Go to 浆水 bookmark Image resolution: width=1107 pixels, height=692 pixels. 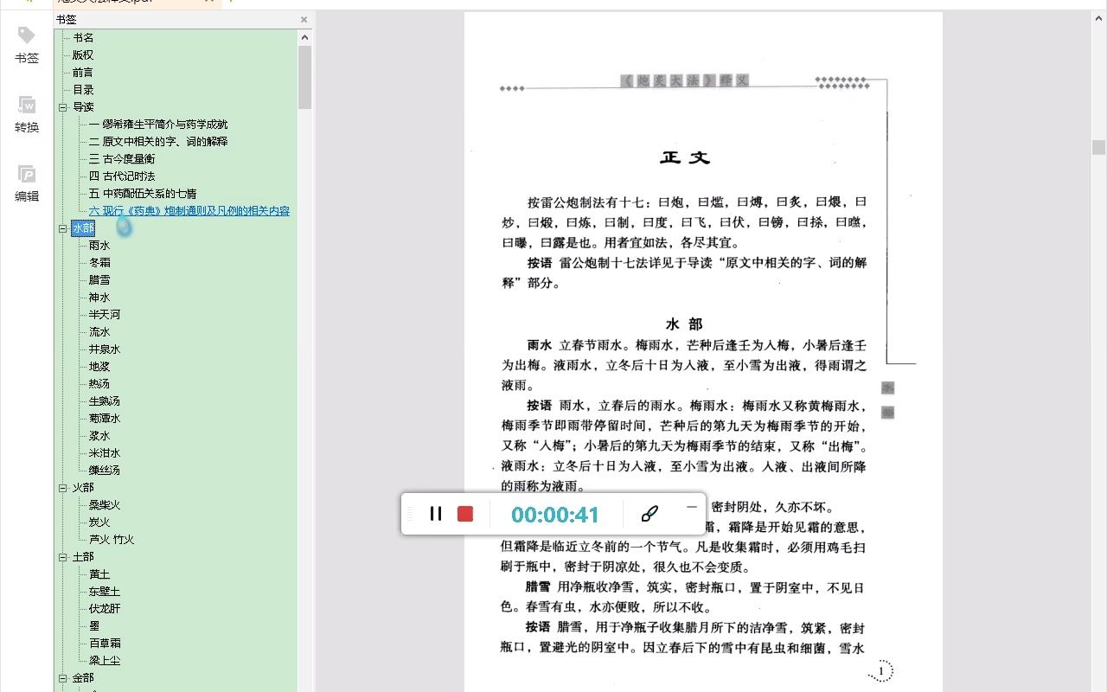99,435
